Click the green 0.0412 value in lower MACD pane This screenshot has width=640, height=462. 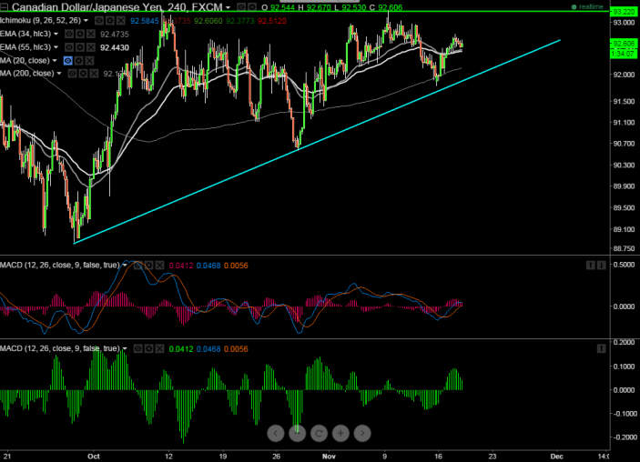pos(181,349)
